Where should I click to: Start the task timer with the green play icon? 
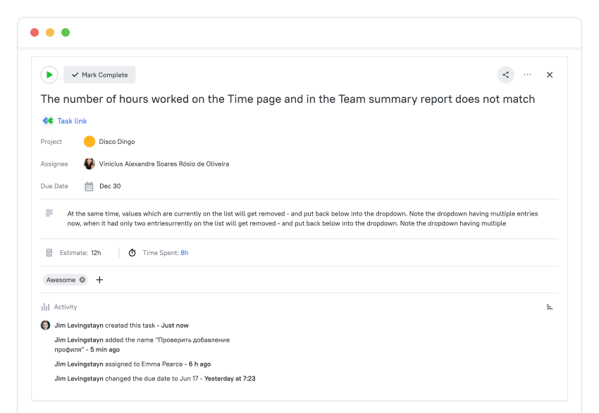49,75
